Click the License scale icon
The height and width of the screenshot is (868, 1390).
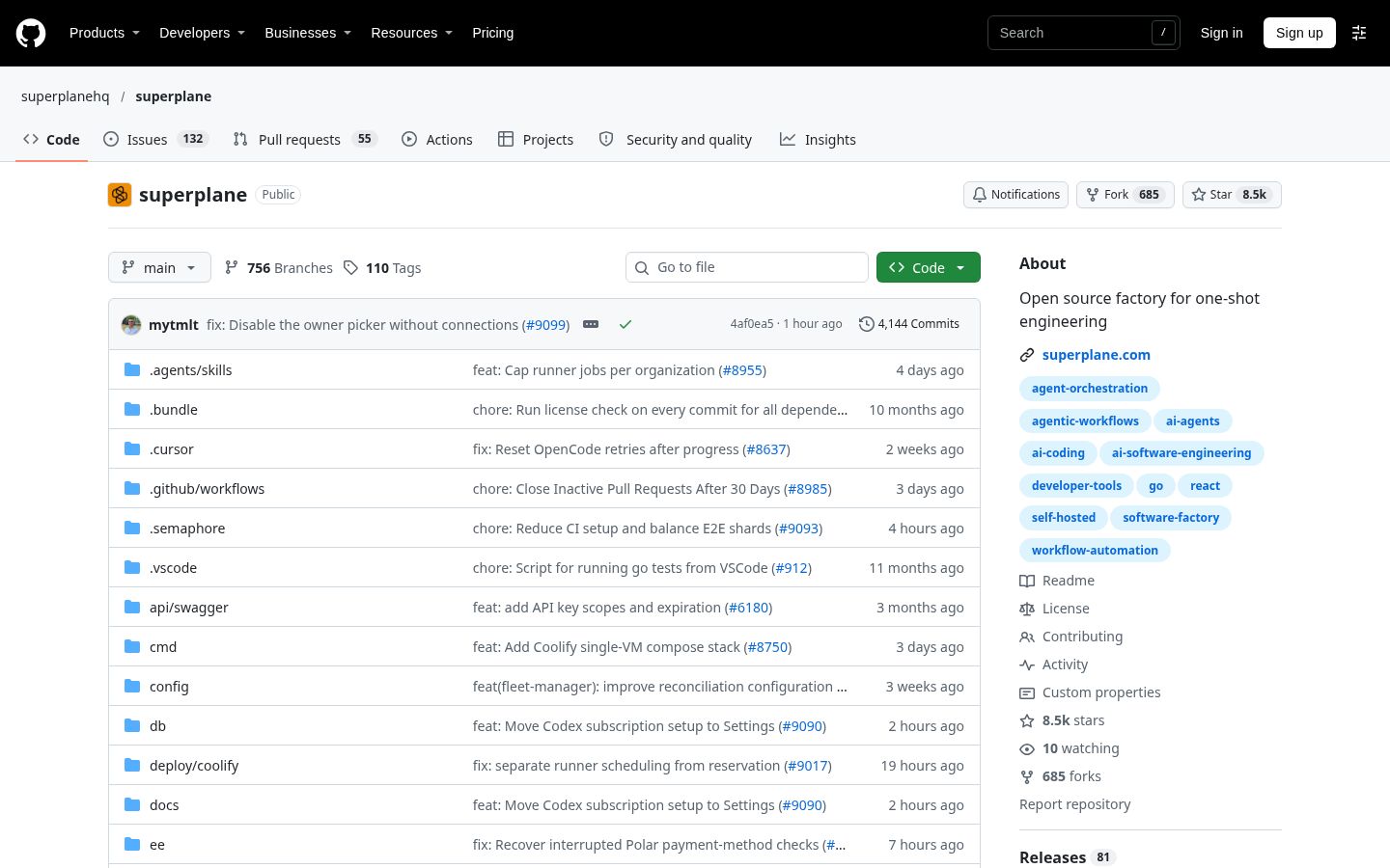(1027, 609)
